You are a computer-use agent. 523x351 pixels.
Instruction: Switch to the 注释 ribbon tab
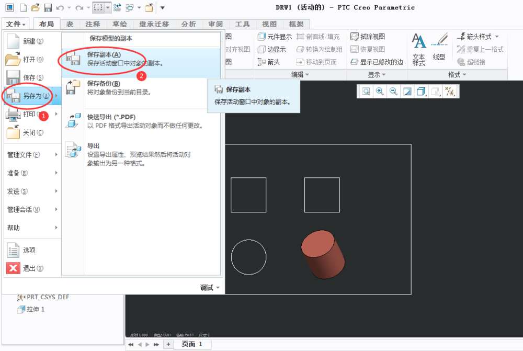click(x=93, y=24)
